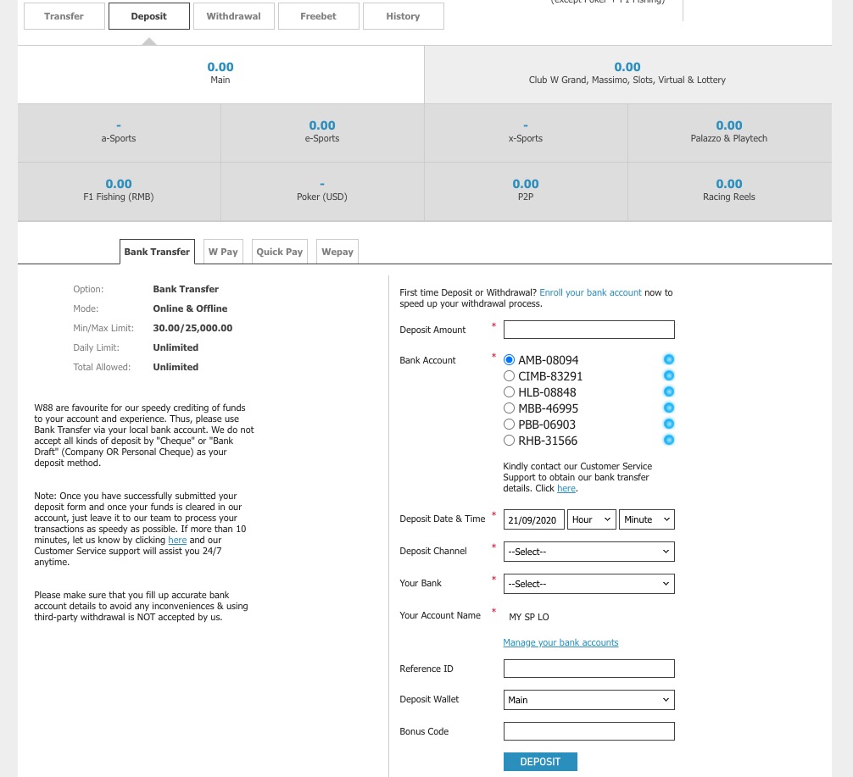Select the AMB-08094 bank account radio button
This screenshot has width=853, height=777.
(509, 360)
